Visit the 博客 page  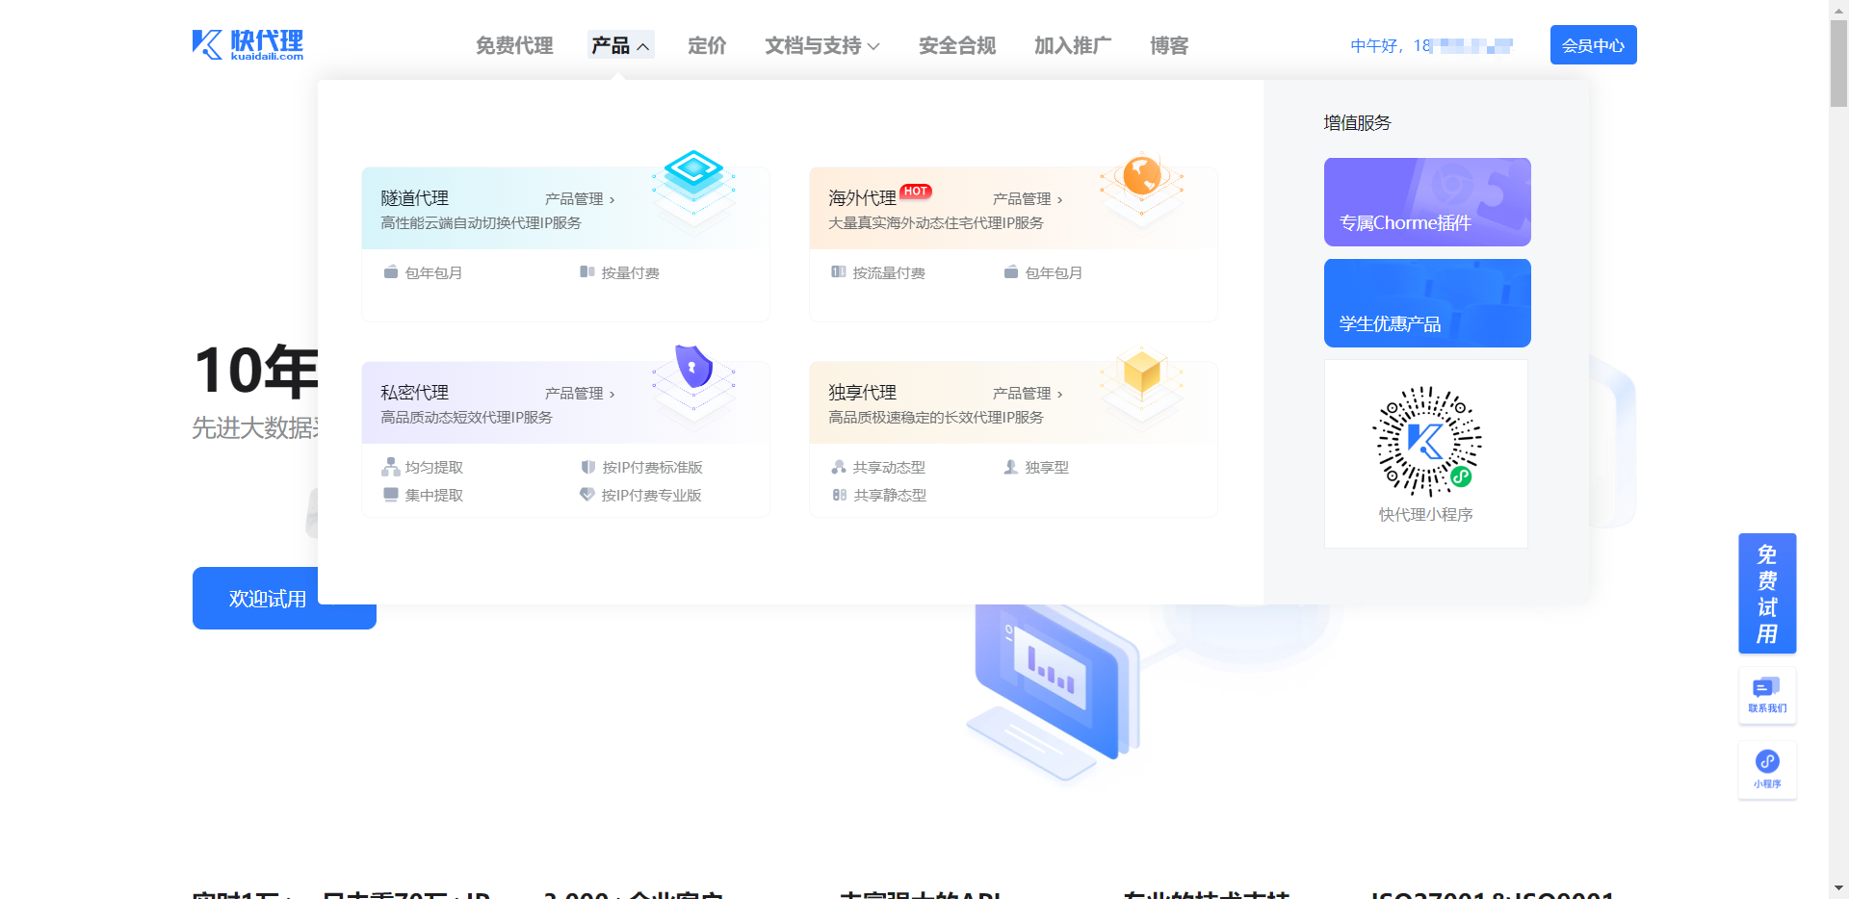(x=1169, y=45)
